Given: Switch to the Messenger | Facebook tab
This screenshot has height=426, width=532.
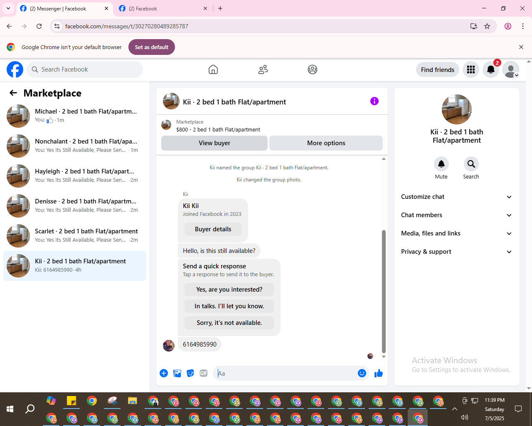Looking at the screenshot, I should coord(64,8).
